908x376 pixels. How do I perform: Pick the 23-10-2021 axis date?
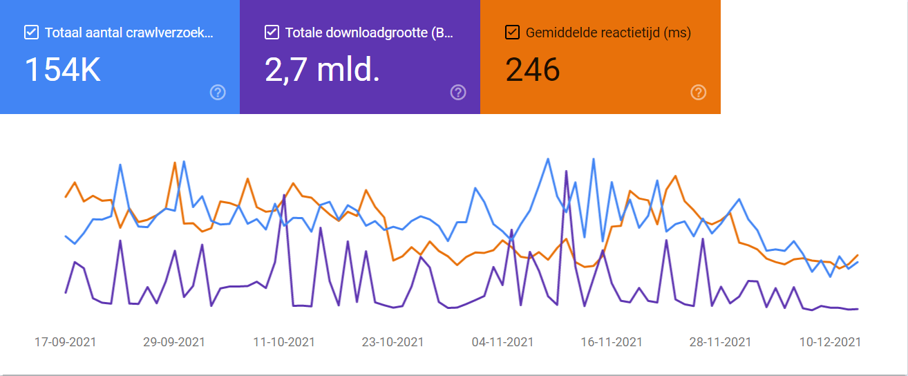click(x=393, y=342)
